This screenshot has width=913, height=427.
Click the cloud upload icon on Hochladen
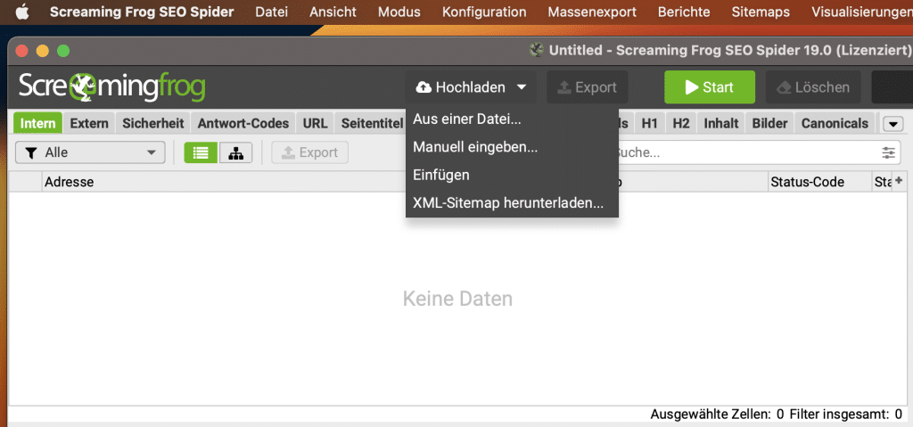click(424, 87)
